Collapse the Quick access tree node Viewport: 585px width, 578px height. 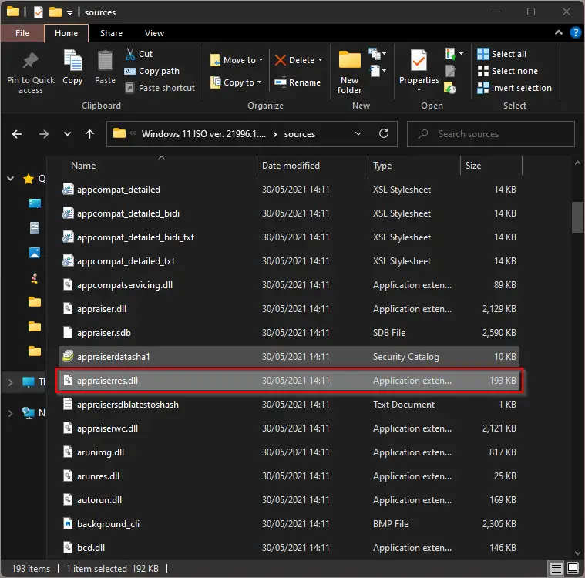click(11, 179)
